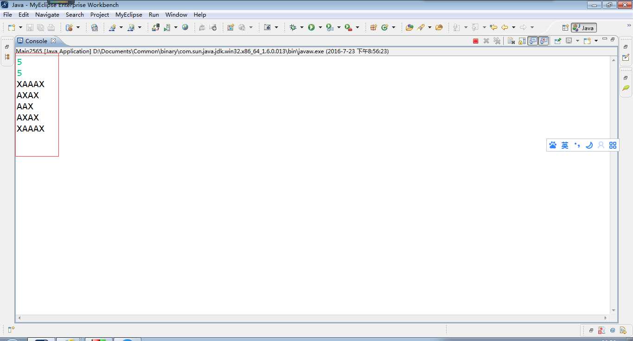Close the Console view tab
Viewport: 633px width, 341px height.
point(53,41)
